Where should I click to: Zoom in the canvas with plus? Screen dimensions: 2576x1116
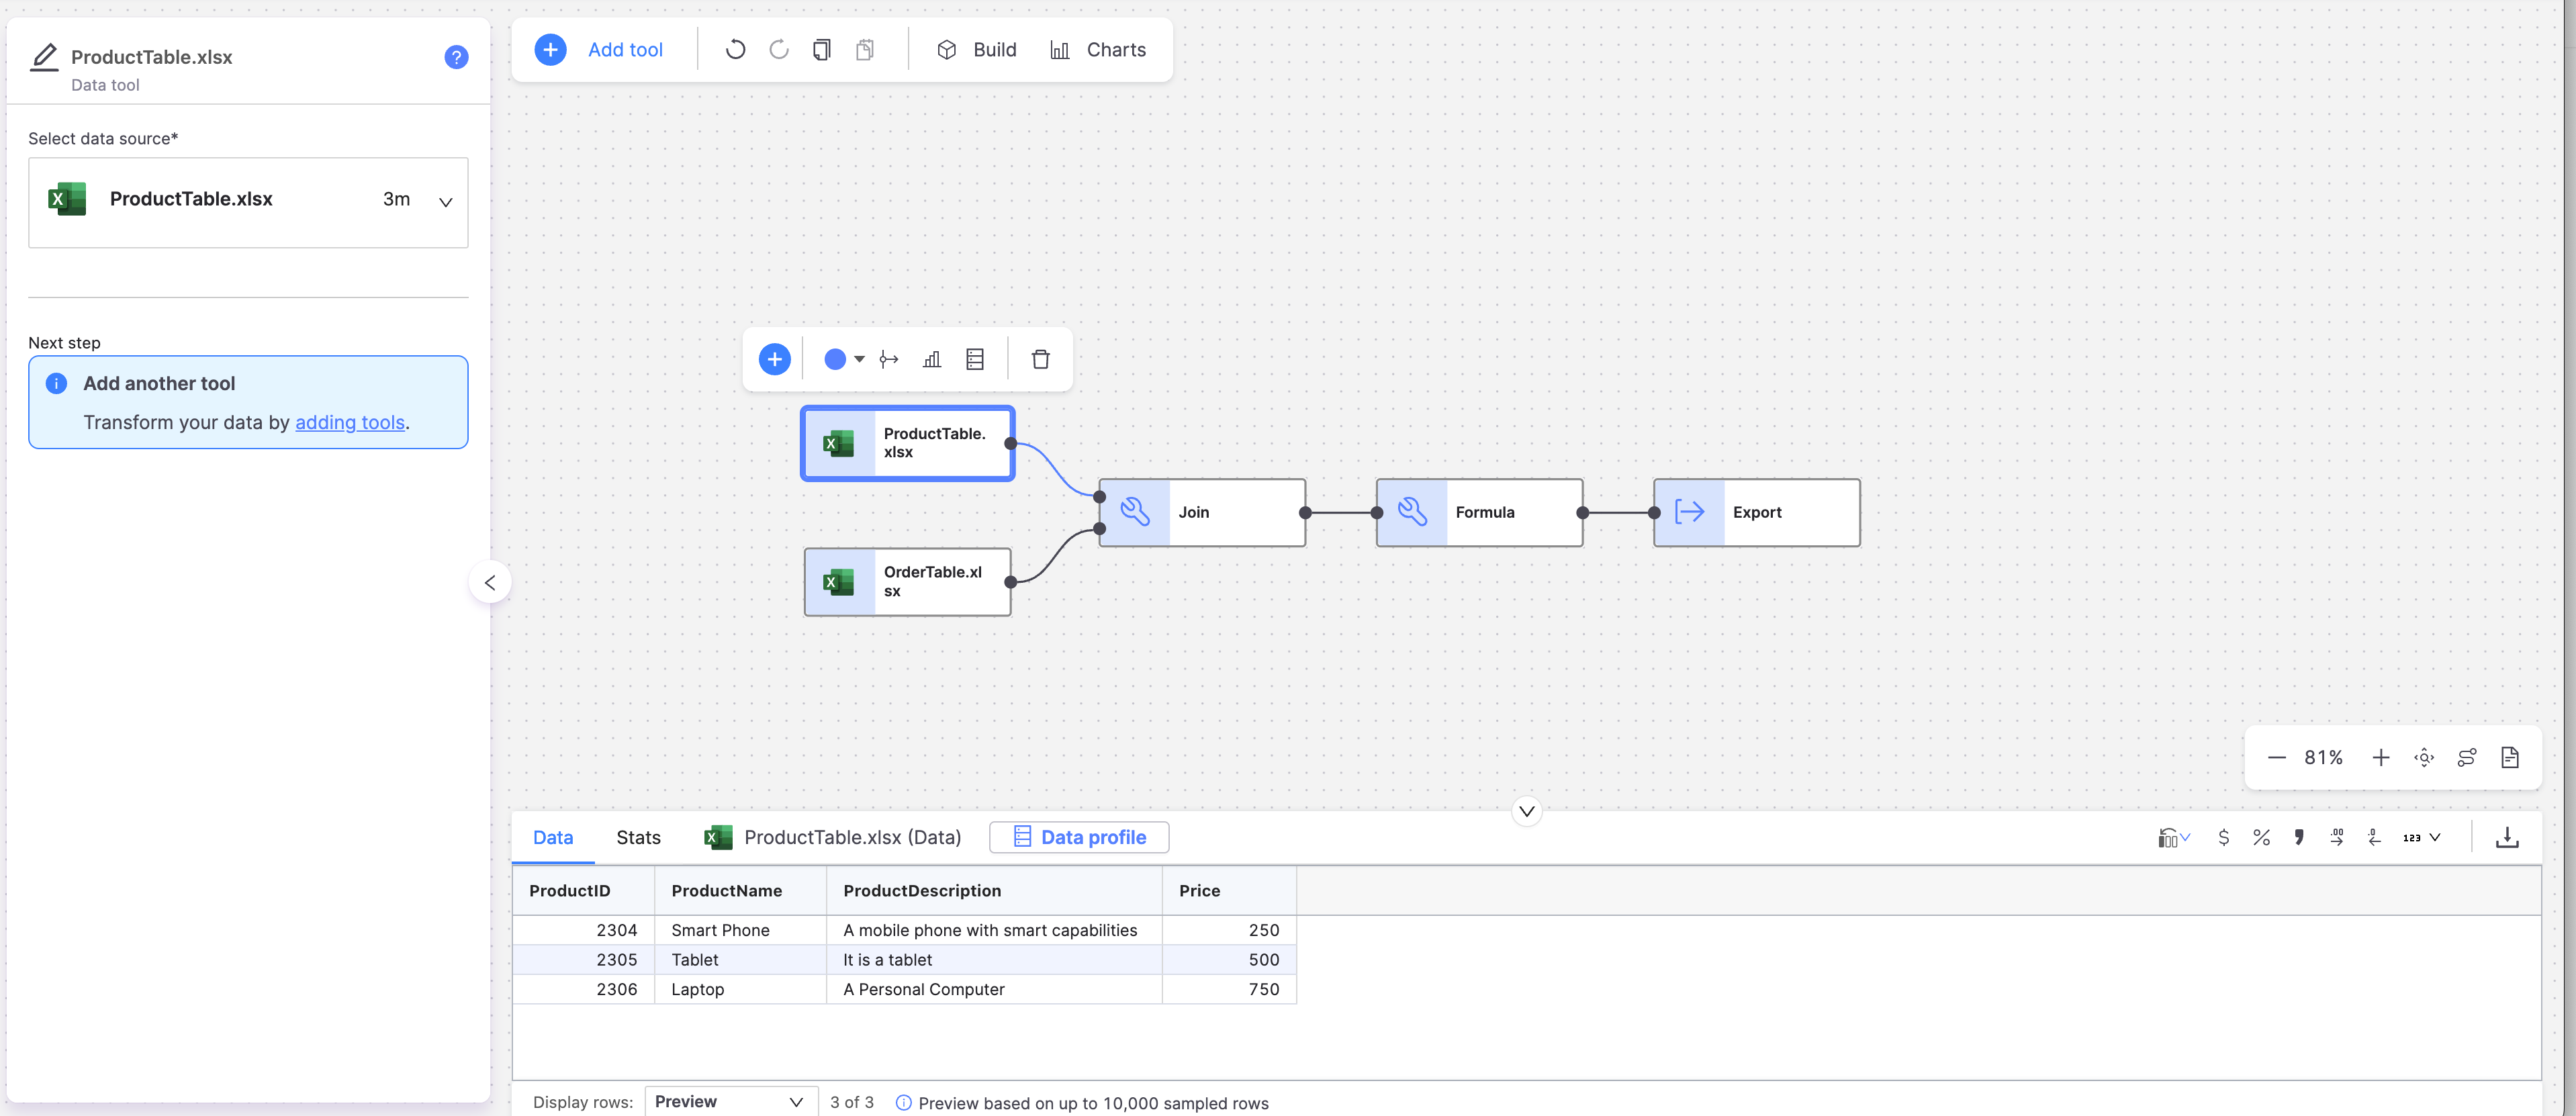point(2381,757)
